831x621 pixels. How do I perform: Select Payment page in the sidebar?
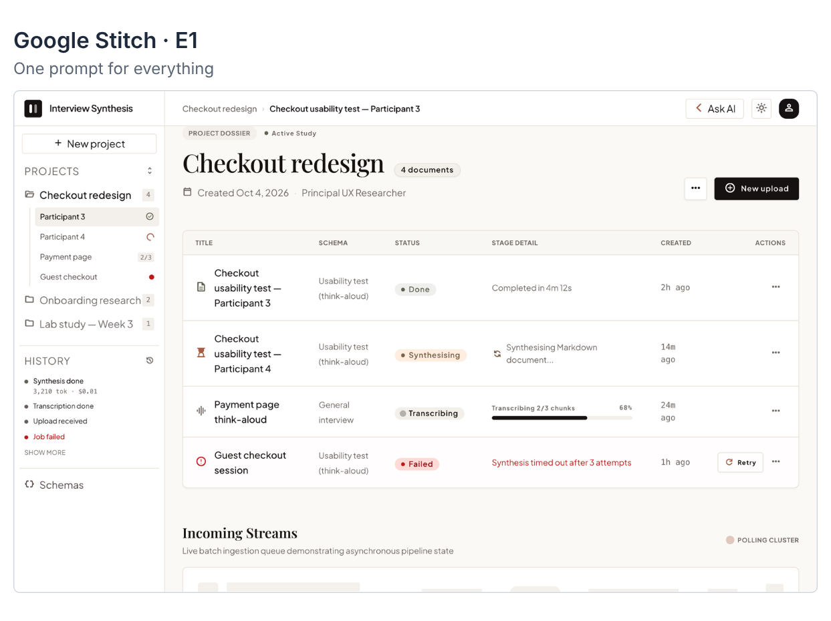pyautogui.click(x=97, y=256)
